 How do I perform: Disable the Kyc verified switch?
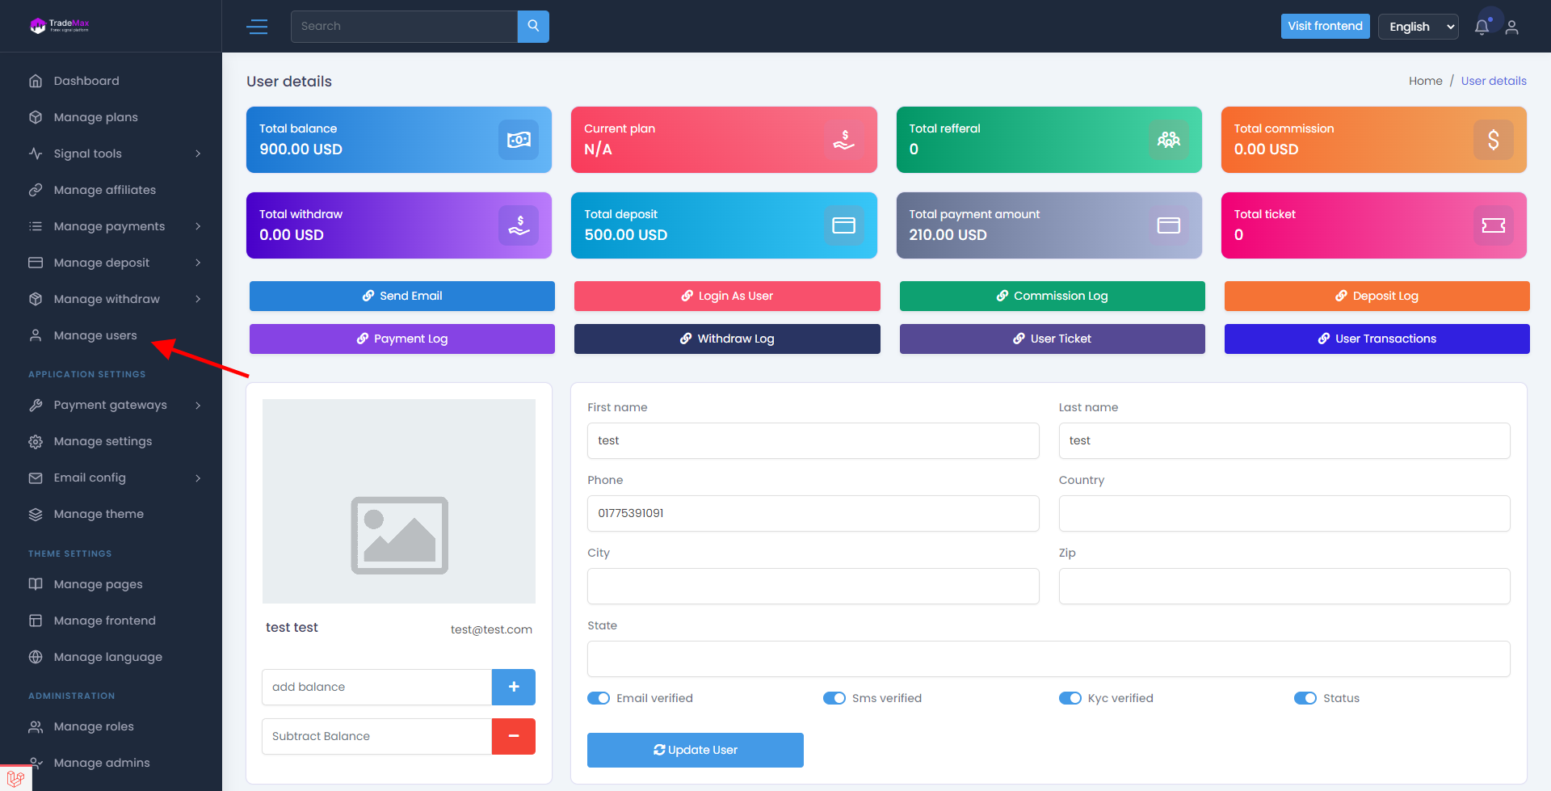[x=1070, y=698]
